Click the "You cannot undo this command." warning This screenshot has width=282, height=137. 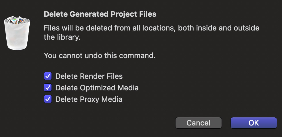pyautogui.click(x=100, y=56)
